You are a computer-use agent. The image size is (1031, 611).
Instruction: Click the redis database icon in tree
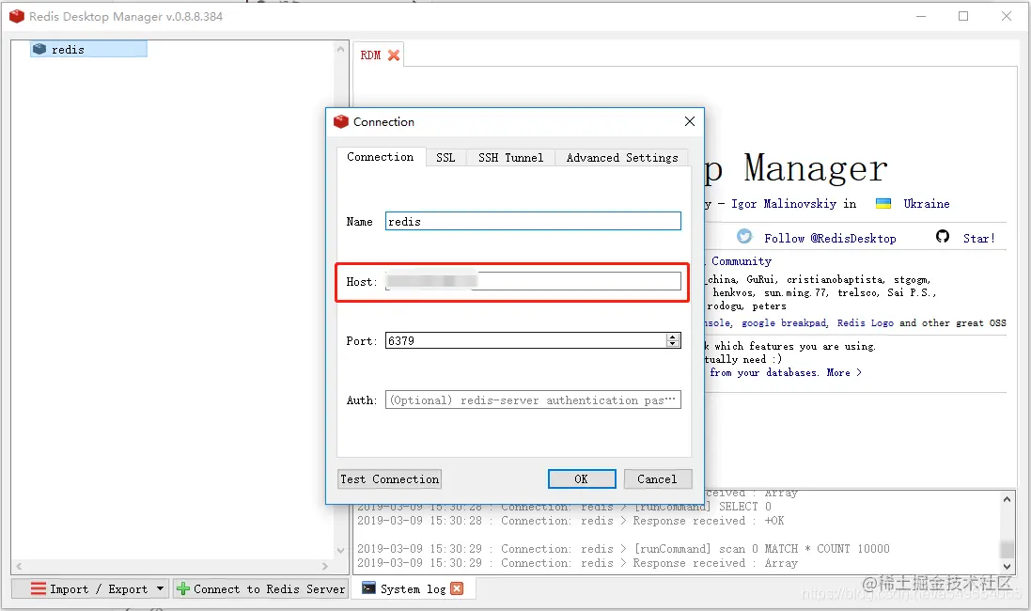point(39,49)
